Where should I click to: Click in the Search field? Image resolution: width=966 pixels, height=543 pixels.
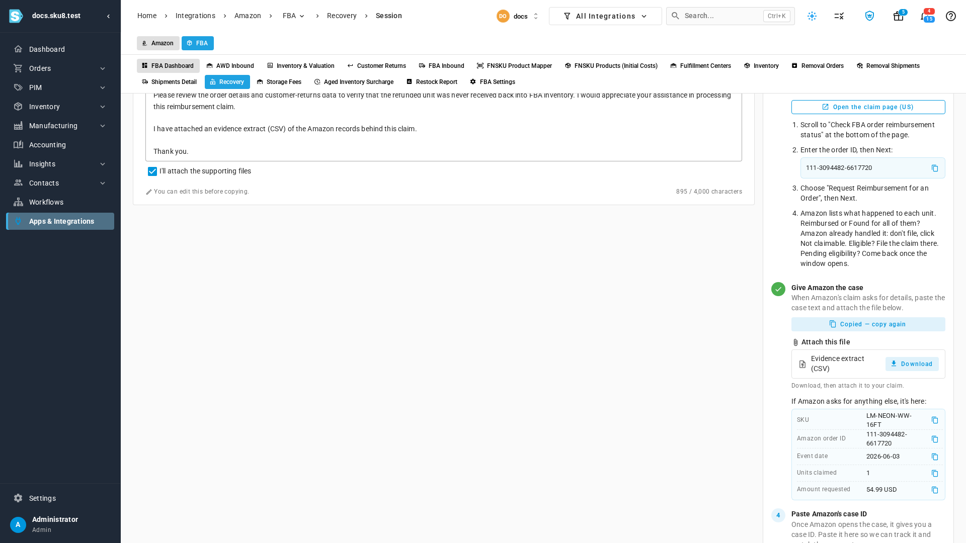(731, 16)
